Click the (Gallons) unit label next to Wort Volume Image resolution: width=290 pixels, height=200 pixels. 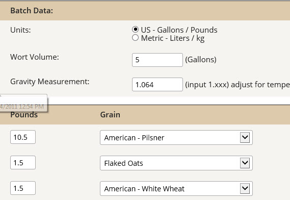coord(201,60)
